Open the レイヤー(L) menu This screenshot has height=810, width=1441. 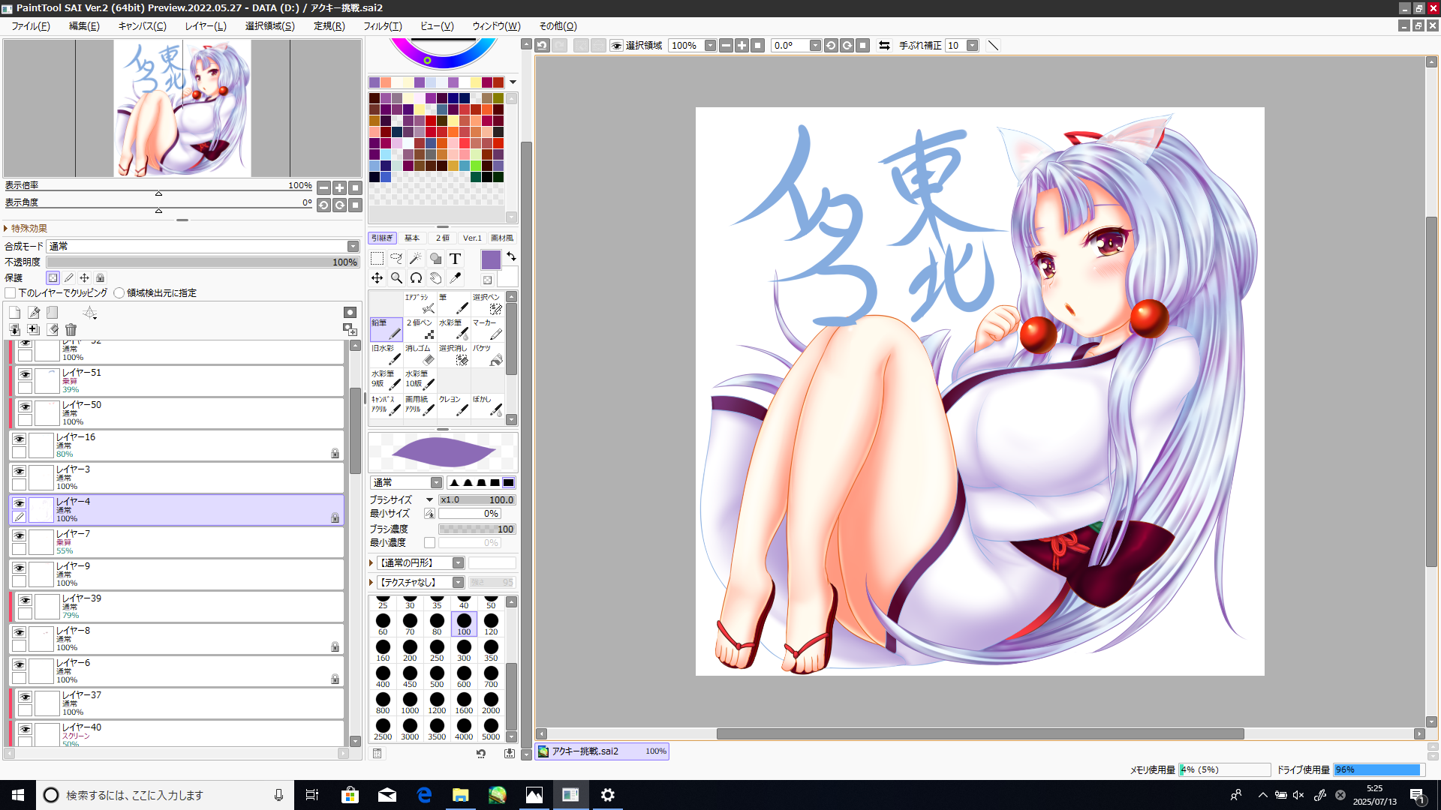[x=206, y=26]
